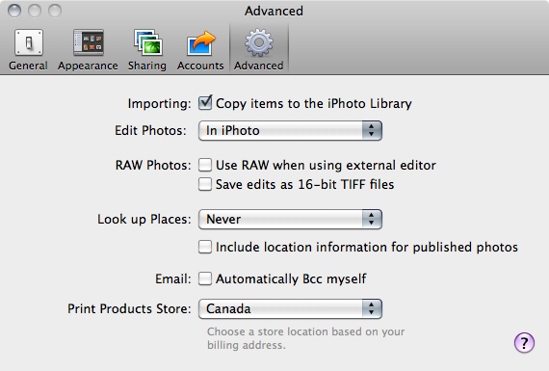This screenshot has height=371, width=549.
Task: Open the Edit Photos dropdown
Action: pos(290,131)
